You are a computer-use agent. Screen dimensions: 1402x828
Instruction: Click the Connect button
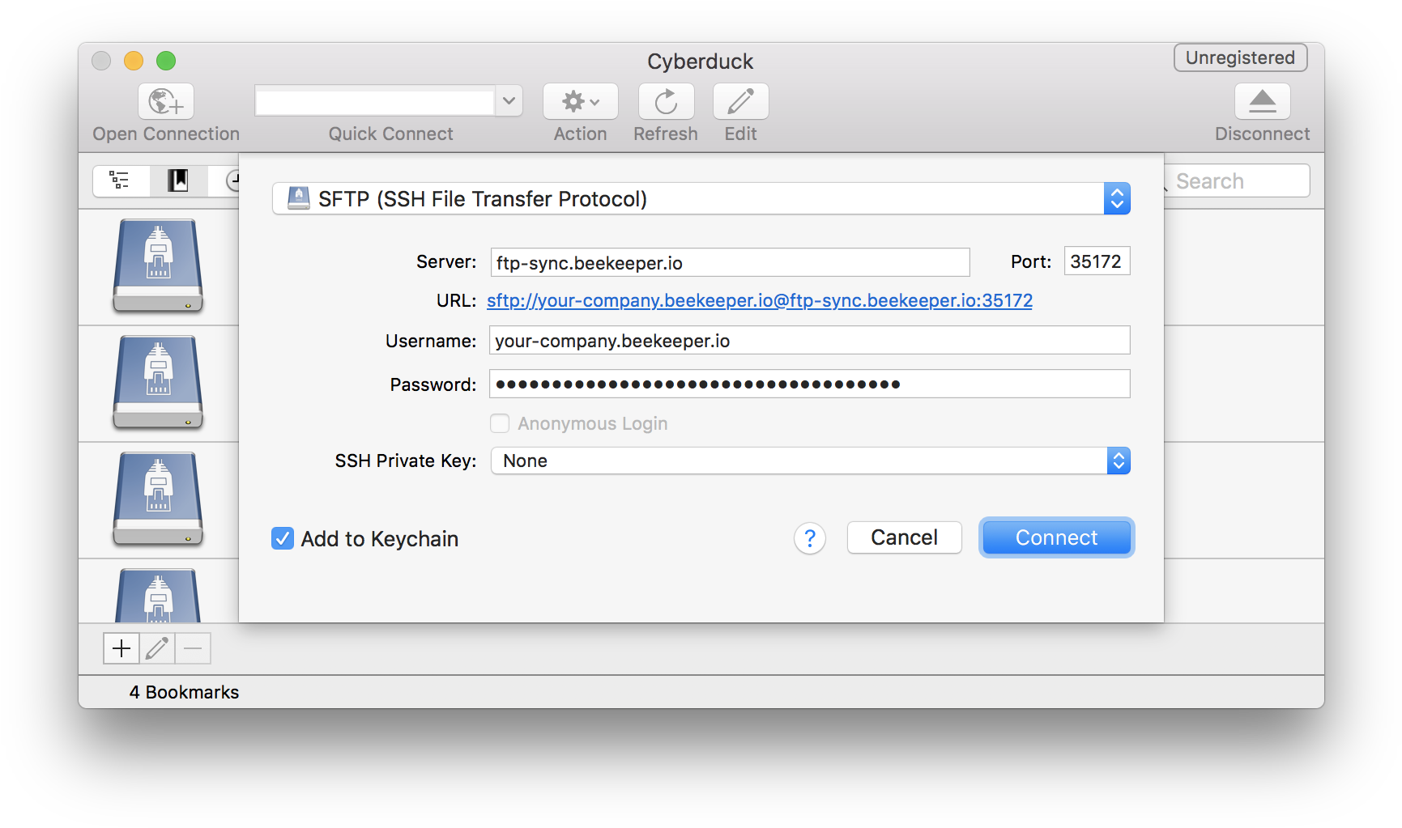tap(1056, 537)
